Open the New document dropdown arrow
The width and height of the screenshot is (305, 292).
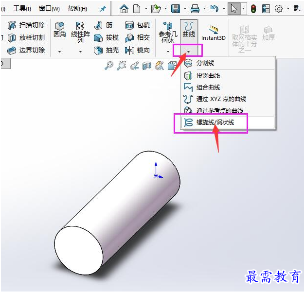coord(146,9)
